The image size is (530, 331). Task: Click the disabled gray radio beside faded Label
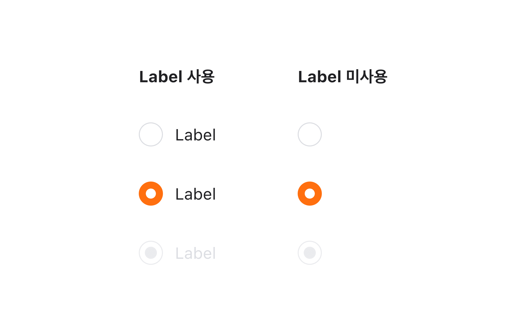151,253
